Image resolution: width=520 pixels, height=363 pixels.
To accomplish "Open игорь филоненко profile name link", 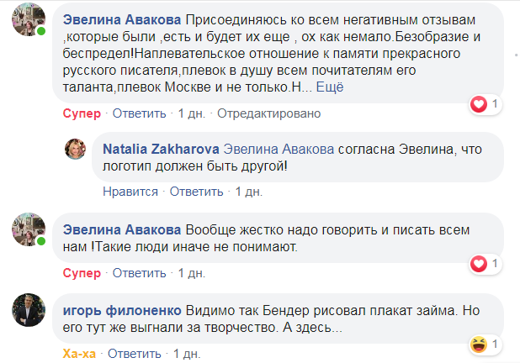I will (123, 308).
